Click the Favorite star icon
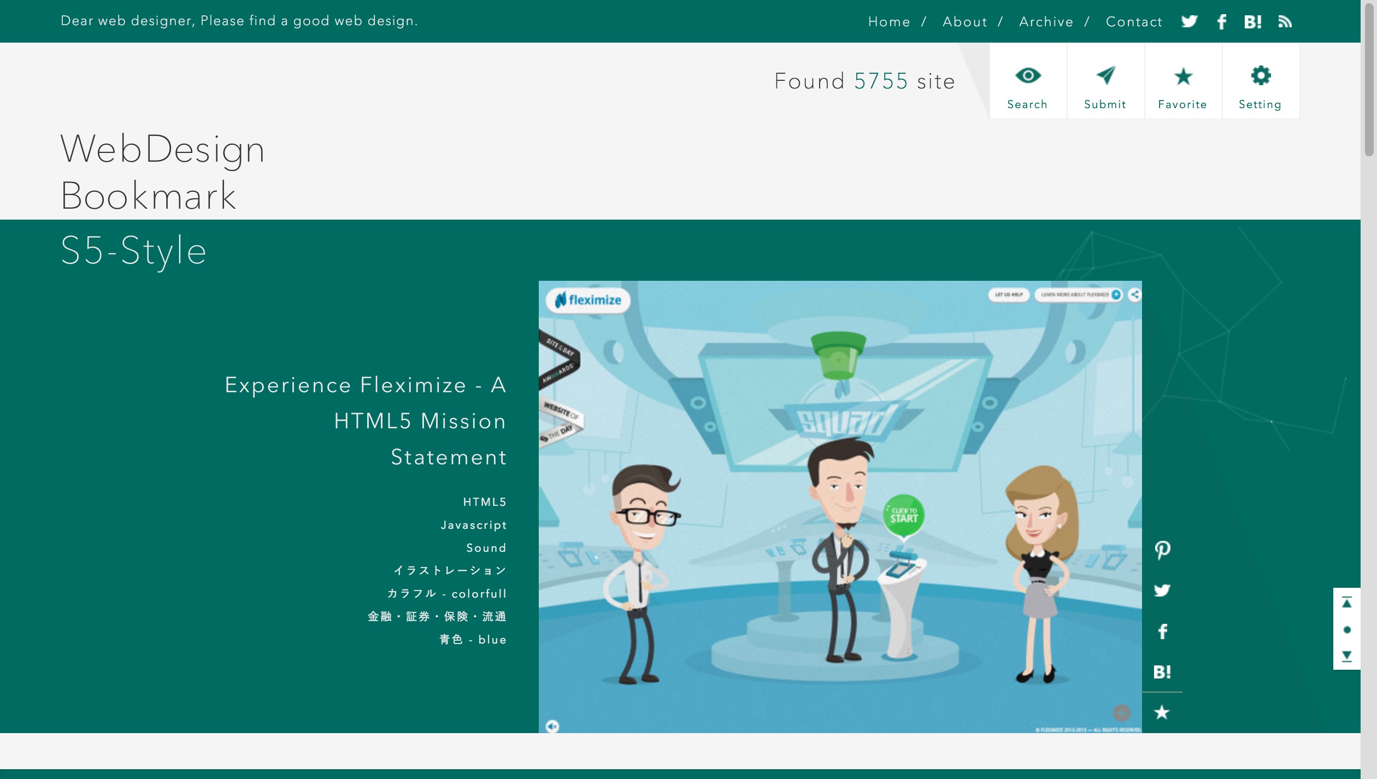The width and height of the screenshot is (1377, 779). pos(1182,76)
